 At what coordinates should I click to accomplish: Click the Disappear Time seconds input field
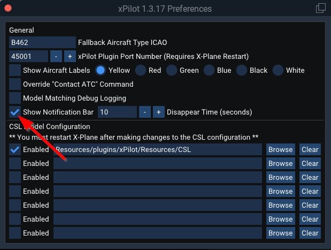coord(117,112)
